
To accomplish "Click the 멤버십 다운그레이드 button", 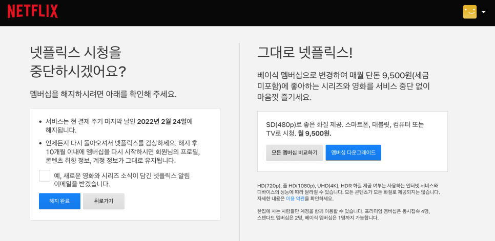I will point(353,153).
